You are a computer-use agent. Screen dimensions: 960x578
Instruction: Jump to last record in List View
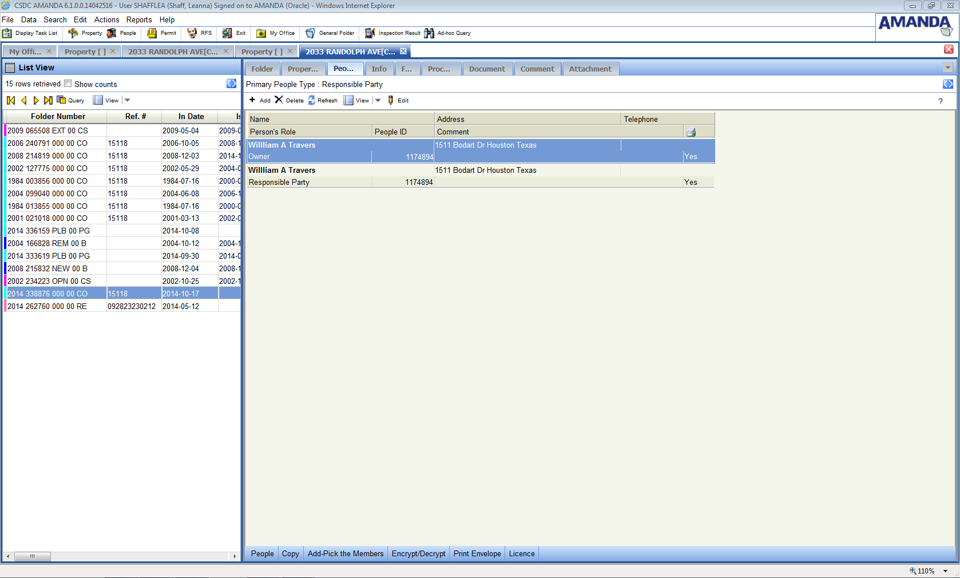tap(48, 100)
